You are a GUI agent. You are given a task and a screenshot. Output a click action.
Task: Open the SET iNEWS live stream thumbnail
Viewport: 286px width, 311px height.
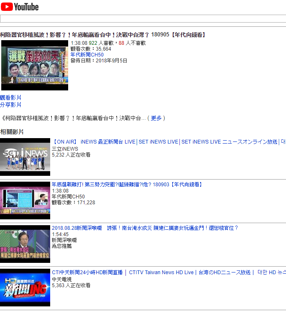point(25,157)
